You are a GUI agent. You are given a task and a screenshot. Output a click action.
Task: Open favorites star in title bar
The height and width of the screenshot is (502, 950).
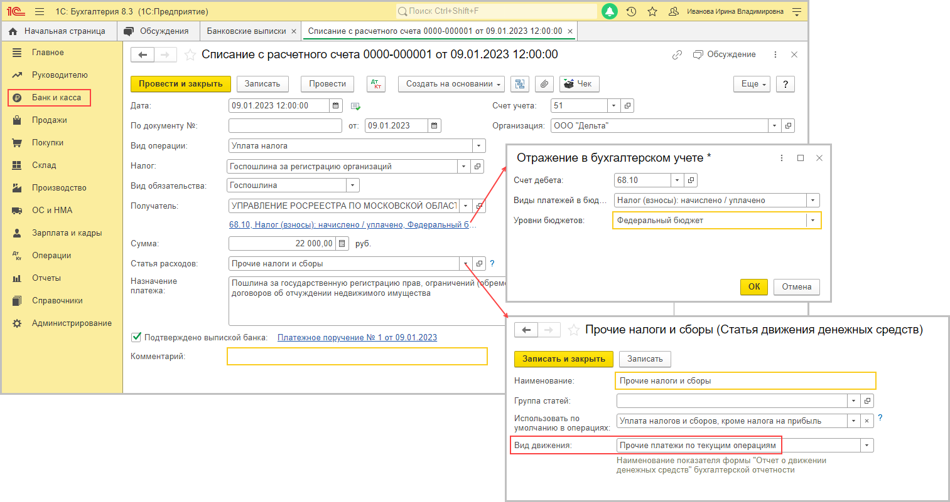click(x=652, y=11)
